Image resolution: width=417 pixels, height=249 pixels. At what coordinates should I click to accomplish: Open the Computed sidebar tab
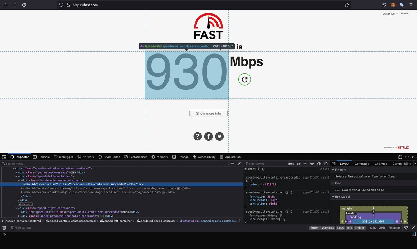point(362,164)
